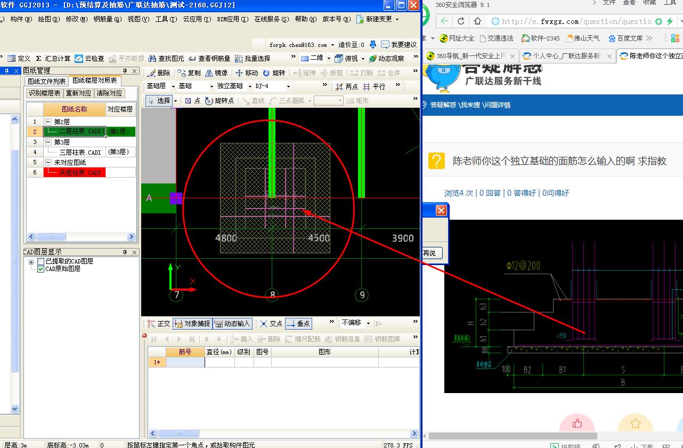Start 动态观察 dynamic orbit view
Screen dimensions: 683x448
point(386,59)
